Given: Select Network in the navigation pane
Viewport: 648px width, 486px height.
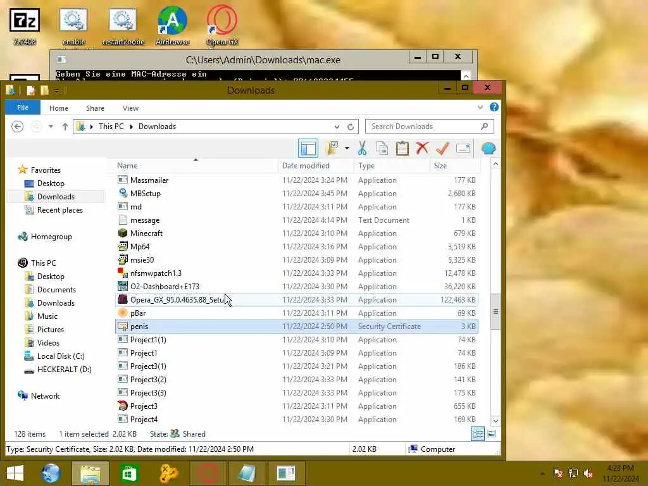Looking at the screenshot, I should pyautogui.click(x=45, y=396).
